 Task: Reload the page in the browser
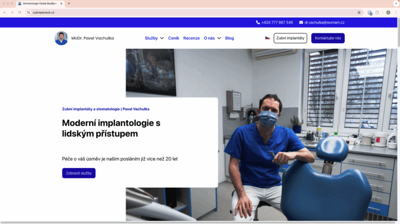pyautogui.click(x=20, y=12)
